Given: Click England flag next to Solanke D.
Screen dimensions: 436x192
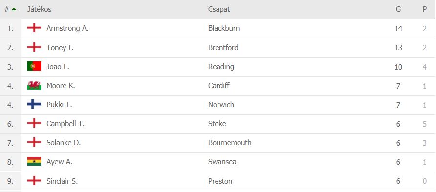Looking at the screenshot, I should point(34,142).
